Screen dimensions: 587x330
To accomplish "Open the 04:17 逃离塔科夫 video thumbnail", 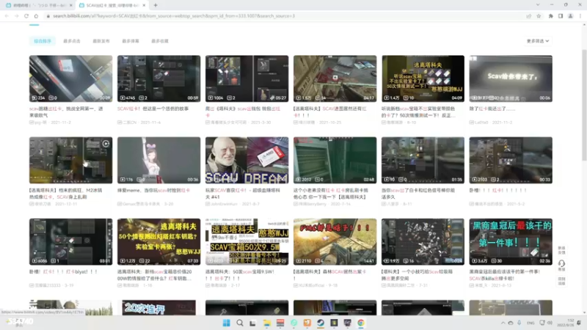I will click(335, 78).
